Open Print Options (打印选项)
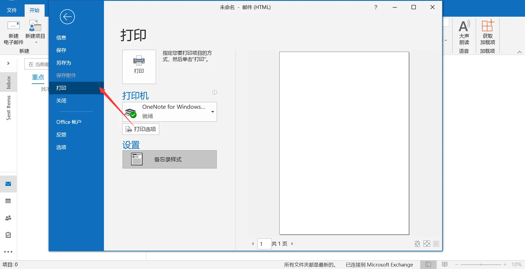The width and height of the screenshot is (525, 269). pos(141,129)
